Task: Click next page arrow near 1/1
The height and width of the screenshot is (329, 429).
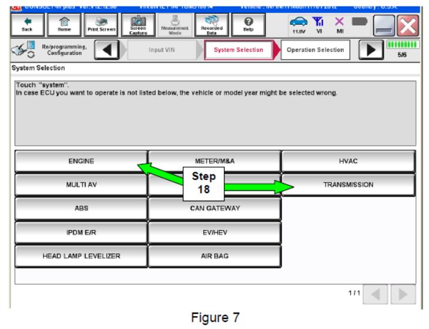Action: pos(403,294)
